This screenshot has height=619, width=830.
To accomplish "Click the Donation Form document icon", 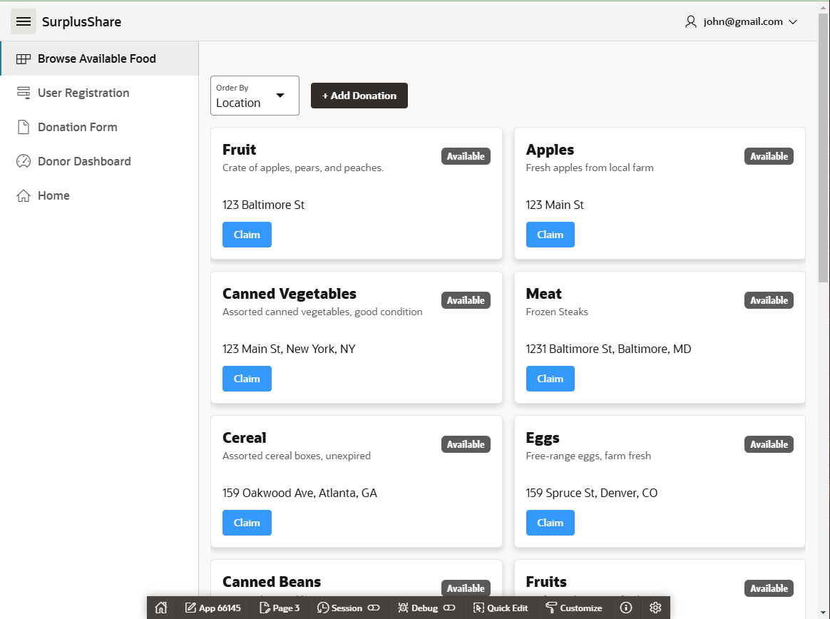I will tap(24, 127).
